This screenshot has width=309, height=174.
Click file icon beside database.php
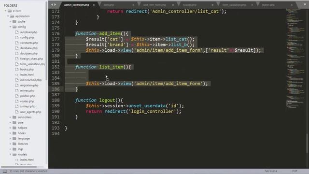click(17, 48)
